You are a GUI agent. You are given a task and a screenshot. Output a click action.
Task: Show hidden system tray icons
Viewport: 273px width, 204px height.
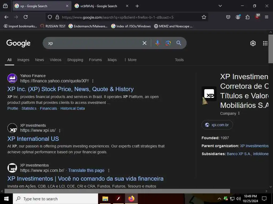tap(219, 199)
